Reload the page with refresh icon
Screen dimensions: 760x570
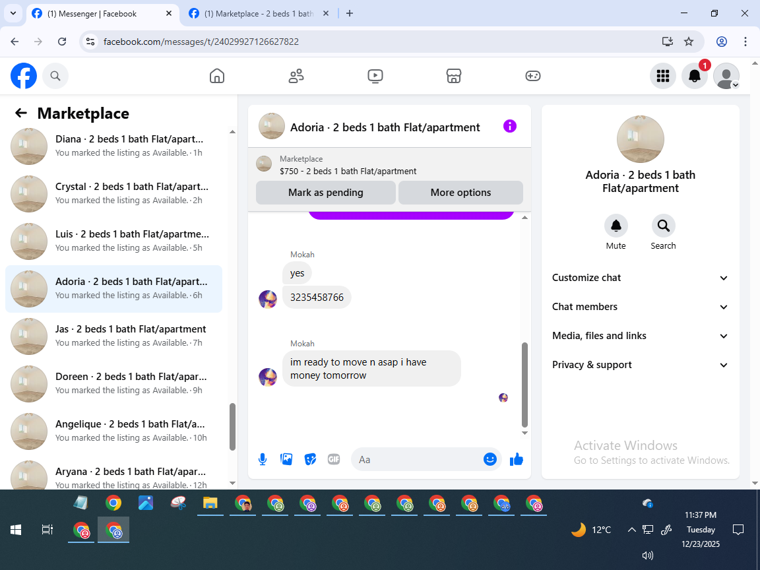click(62, 42)
